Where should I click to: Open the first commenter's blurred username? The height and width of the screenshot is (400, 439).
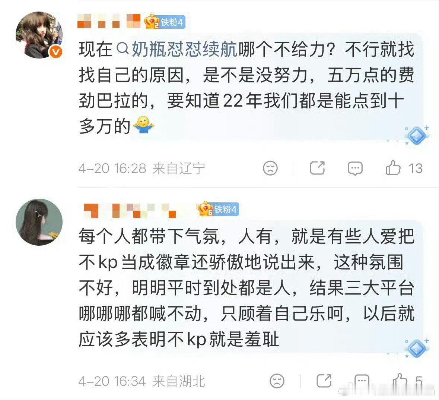[109, 21]
